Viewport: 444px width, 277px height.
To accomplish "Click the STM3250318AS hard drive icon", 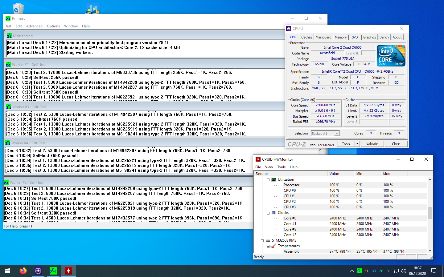I will (268, 240).
